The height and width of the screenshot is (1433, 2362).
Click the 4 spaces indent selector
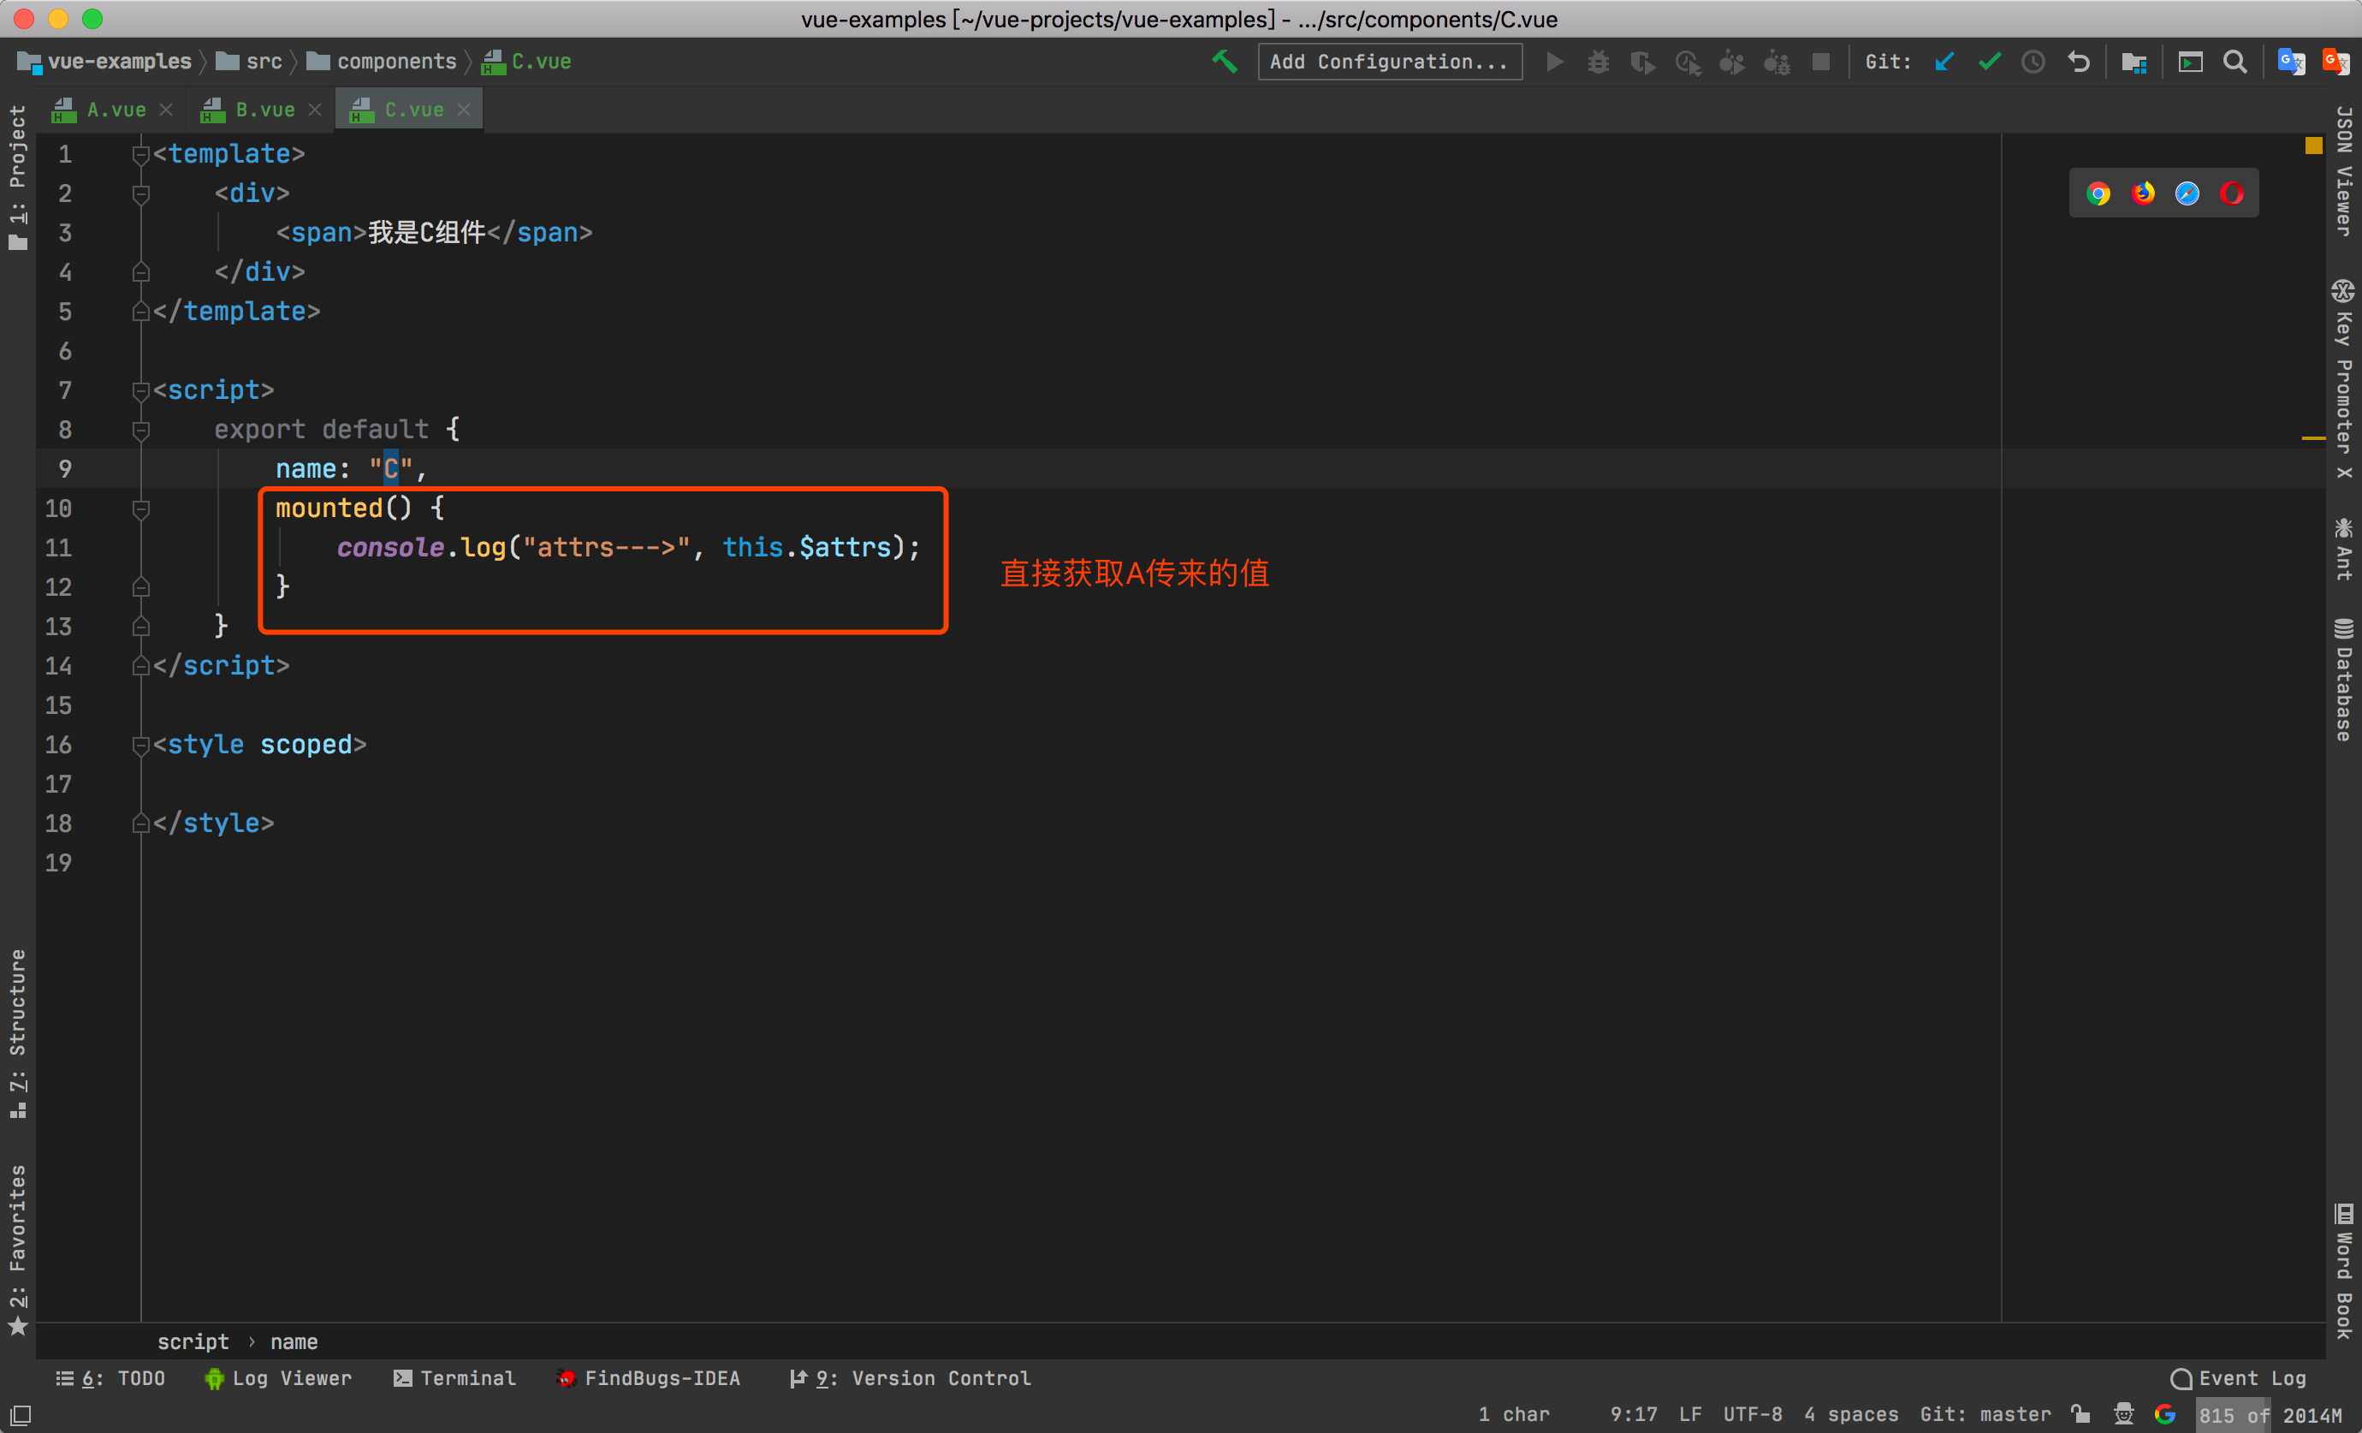pos(1850,1414)
